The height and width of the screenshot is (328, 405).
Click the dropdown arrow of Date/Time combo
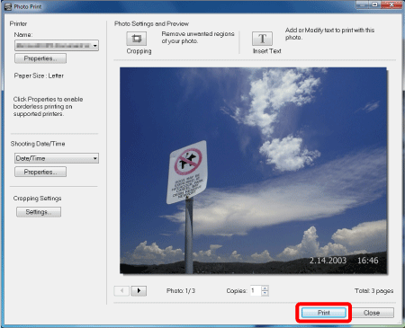point(94,158)
